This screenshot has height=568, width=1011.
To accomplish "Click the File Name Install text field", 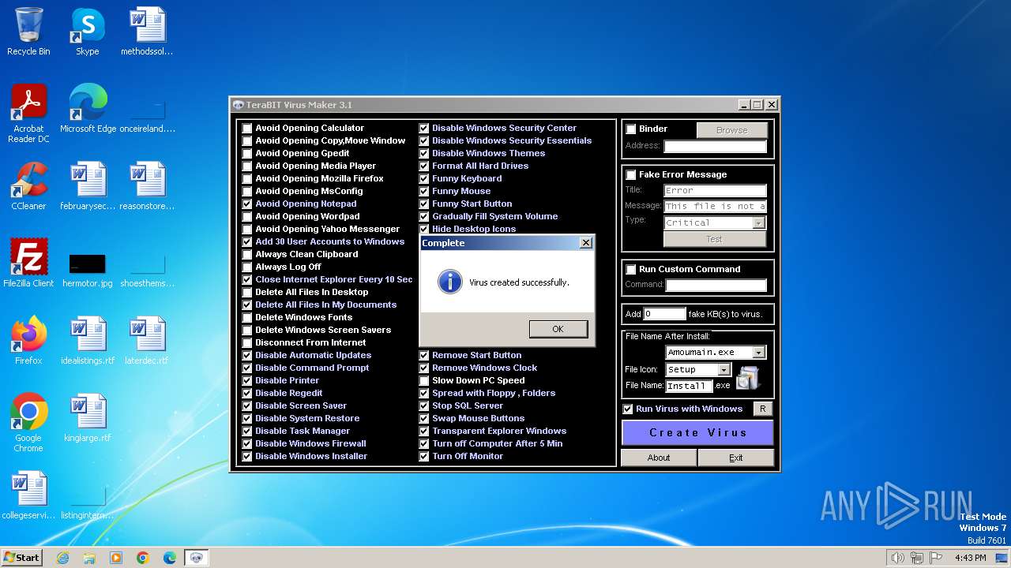I will point(690,386).
